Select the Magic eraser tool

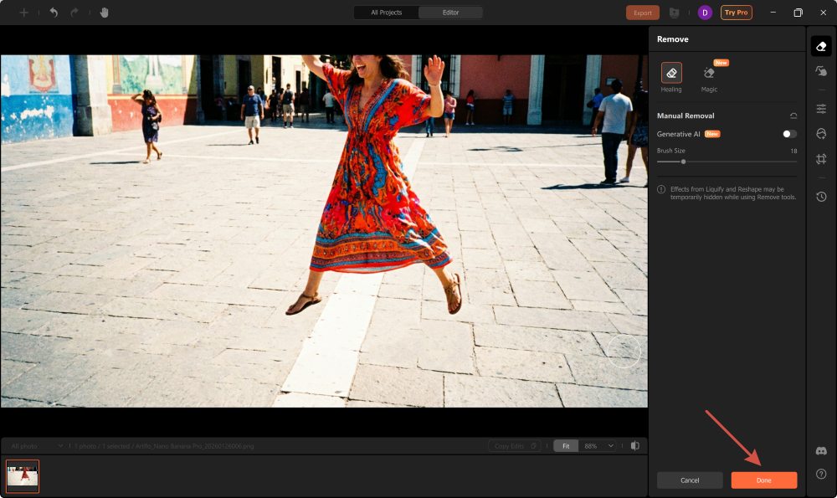click(x=709, y=74)
